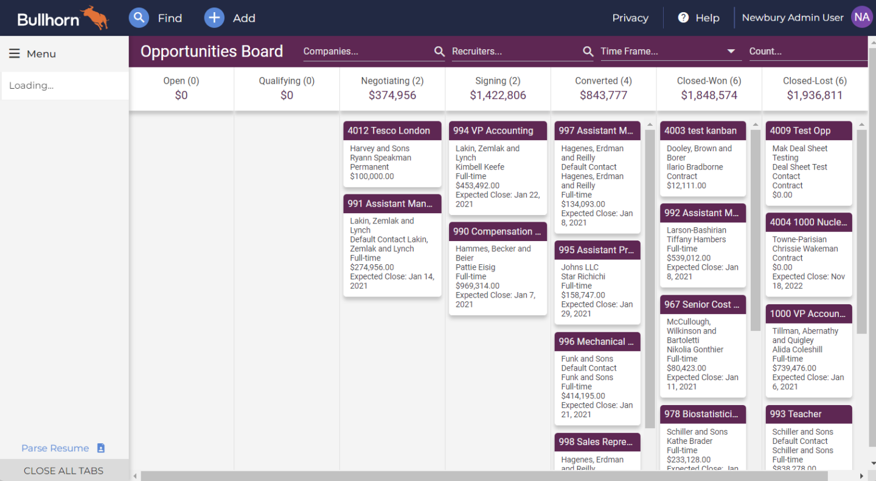Click CLOSE ALL TABS button
Screen dimensions: 876x481
[x=64, y=471]
